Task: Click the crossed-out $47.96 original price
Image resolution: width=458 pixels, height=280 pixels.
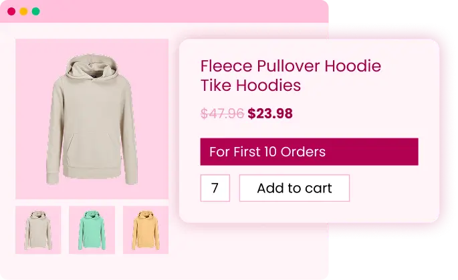Action: (222, 114)
